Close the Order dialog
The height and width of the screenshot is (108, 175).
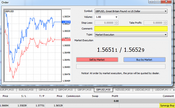tap(166, 2)
